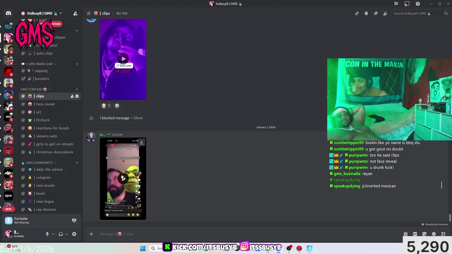Click NEW unread indicator in server list
Viewport: 452px width, 254px height.
[x=8, y=209]
